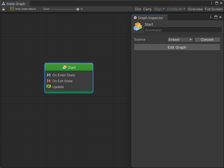Click the On Enter State icon
The image size is (224, 168).
pos(49,75)
